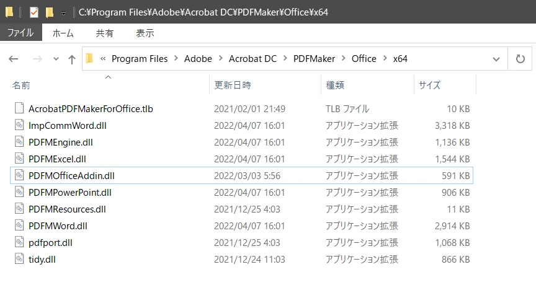Open the recent locations dropdown chevron
The height and width of the screenshot is (285, 536).
[x=56, y=59]
